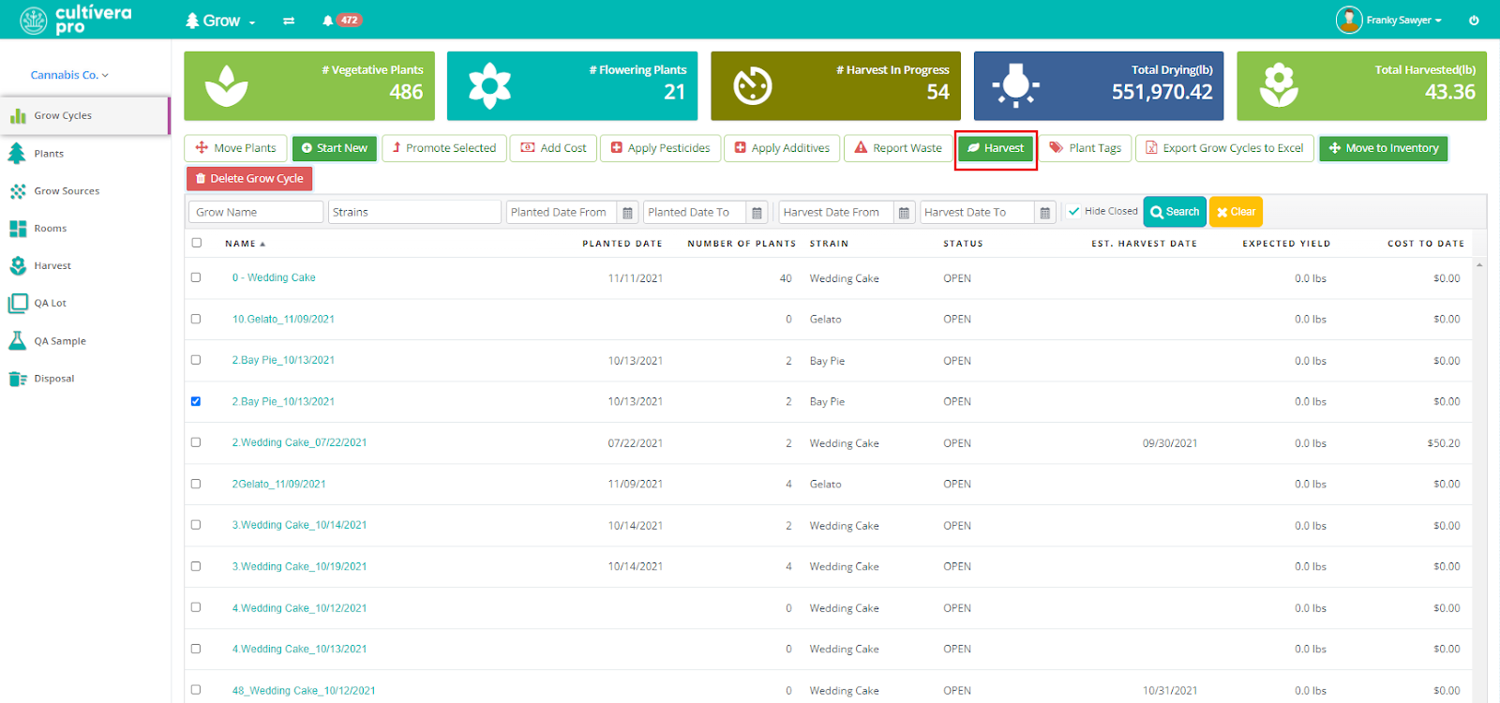Viewport: 1500px width, 703px height.
Task: Check the 4.Wedding Cake_10/12/2021 checkbox
Action: pos(196,607)
